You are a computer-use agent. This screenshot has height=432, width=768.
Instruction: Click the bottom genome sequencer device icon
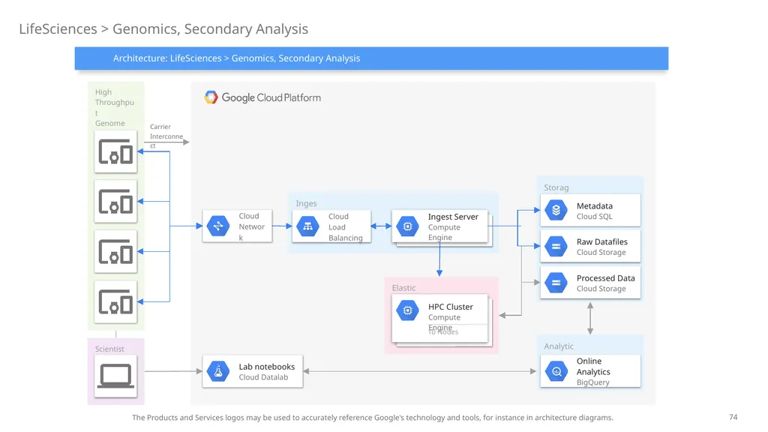click(115, 301)
